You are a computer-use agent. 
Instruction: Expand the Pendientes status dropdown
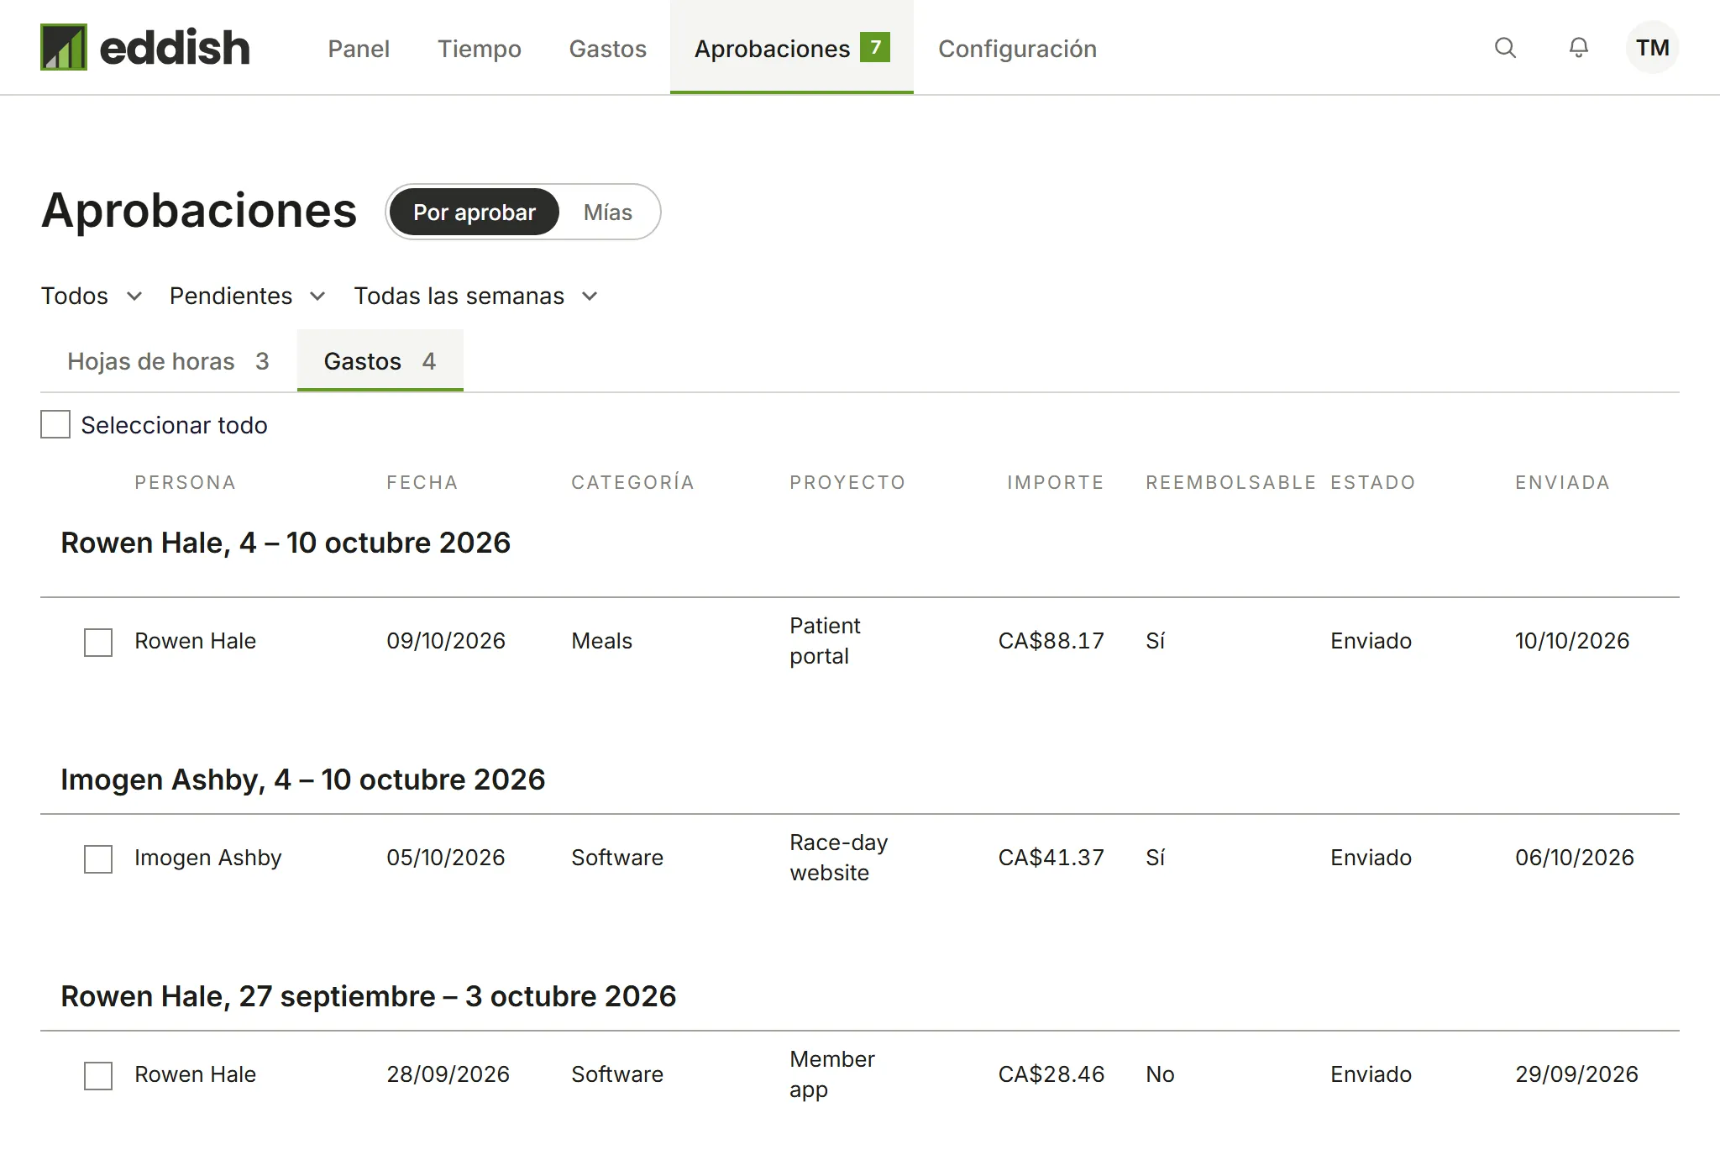(x=248, y=296)
